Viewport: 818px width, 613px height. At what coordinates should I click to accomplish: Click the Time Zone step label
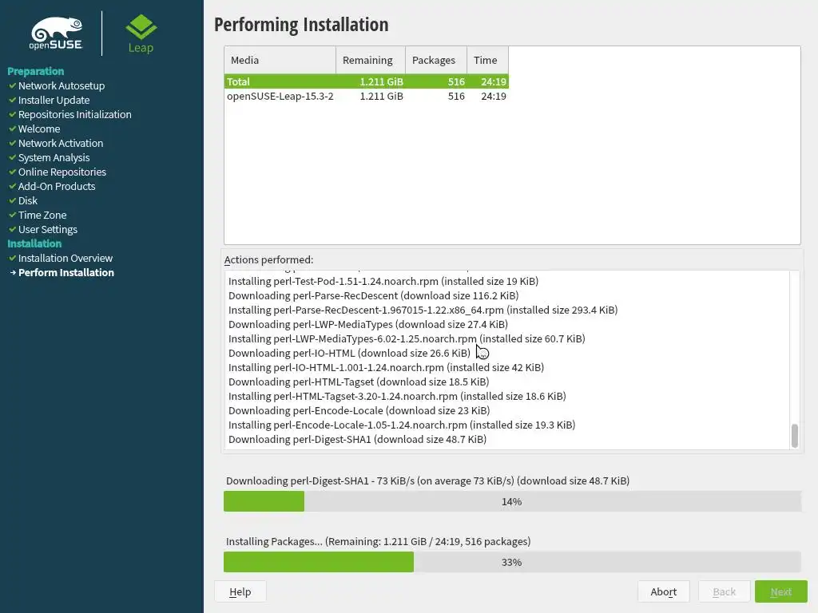coord(42,215)
